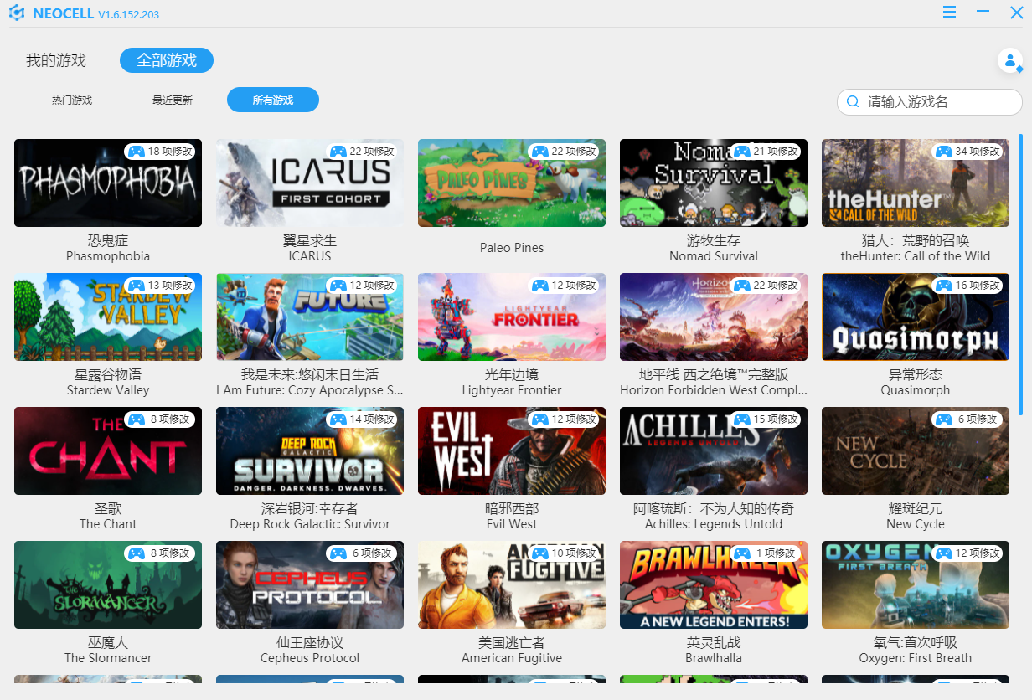Screen dimensions: 1032x700
Task: Click the title text 巫魔人
Action: click(x=108, y=643)
